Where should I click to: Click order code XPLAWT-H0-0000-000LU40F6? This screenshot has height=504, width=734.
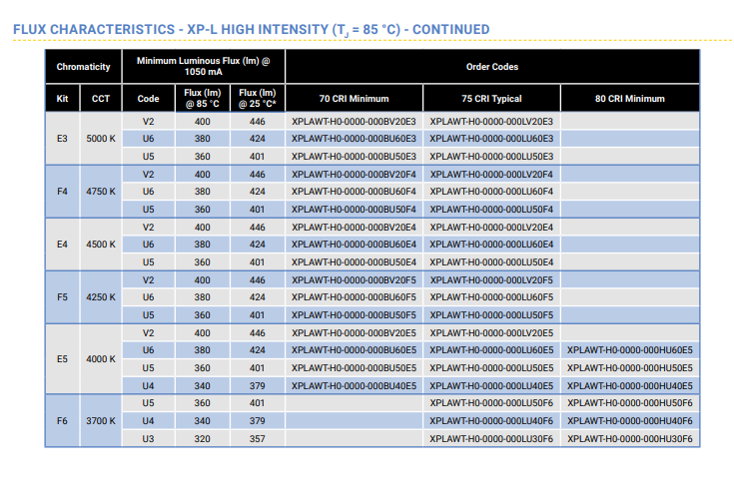pos(491,421)
